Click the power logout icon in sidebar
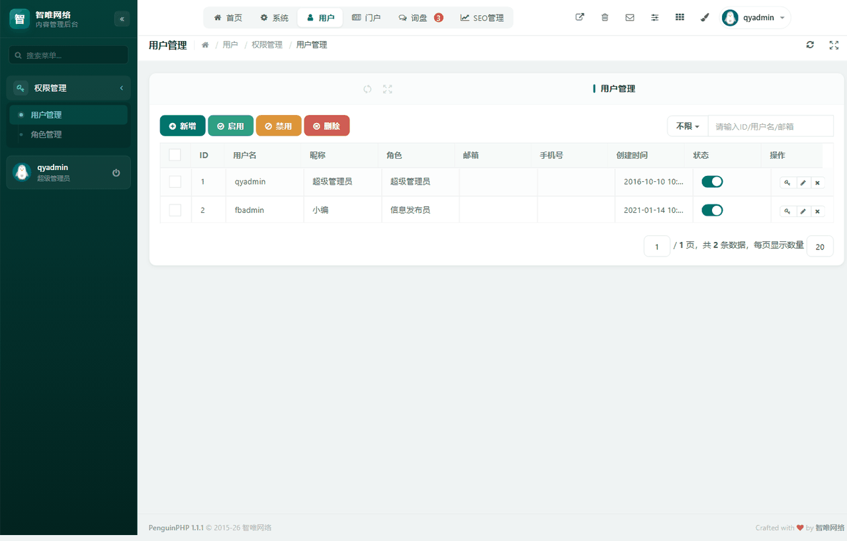The height and width of the screenshot is (541, 847). tap(116, 173)
